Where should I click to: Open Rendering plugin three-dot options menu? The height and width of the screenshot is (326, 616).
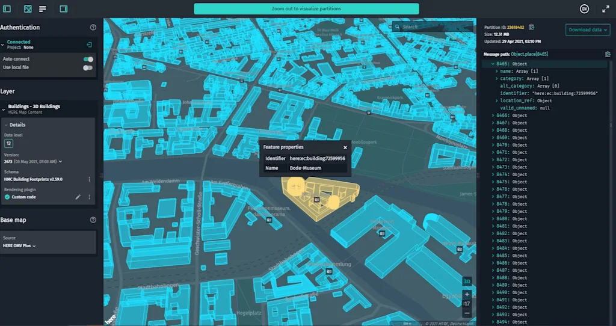[89, 197]
